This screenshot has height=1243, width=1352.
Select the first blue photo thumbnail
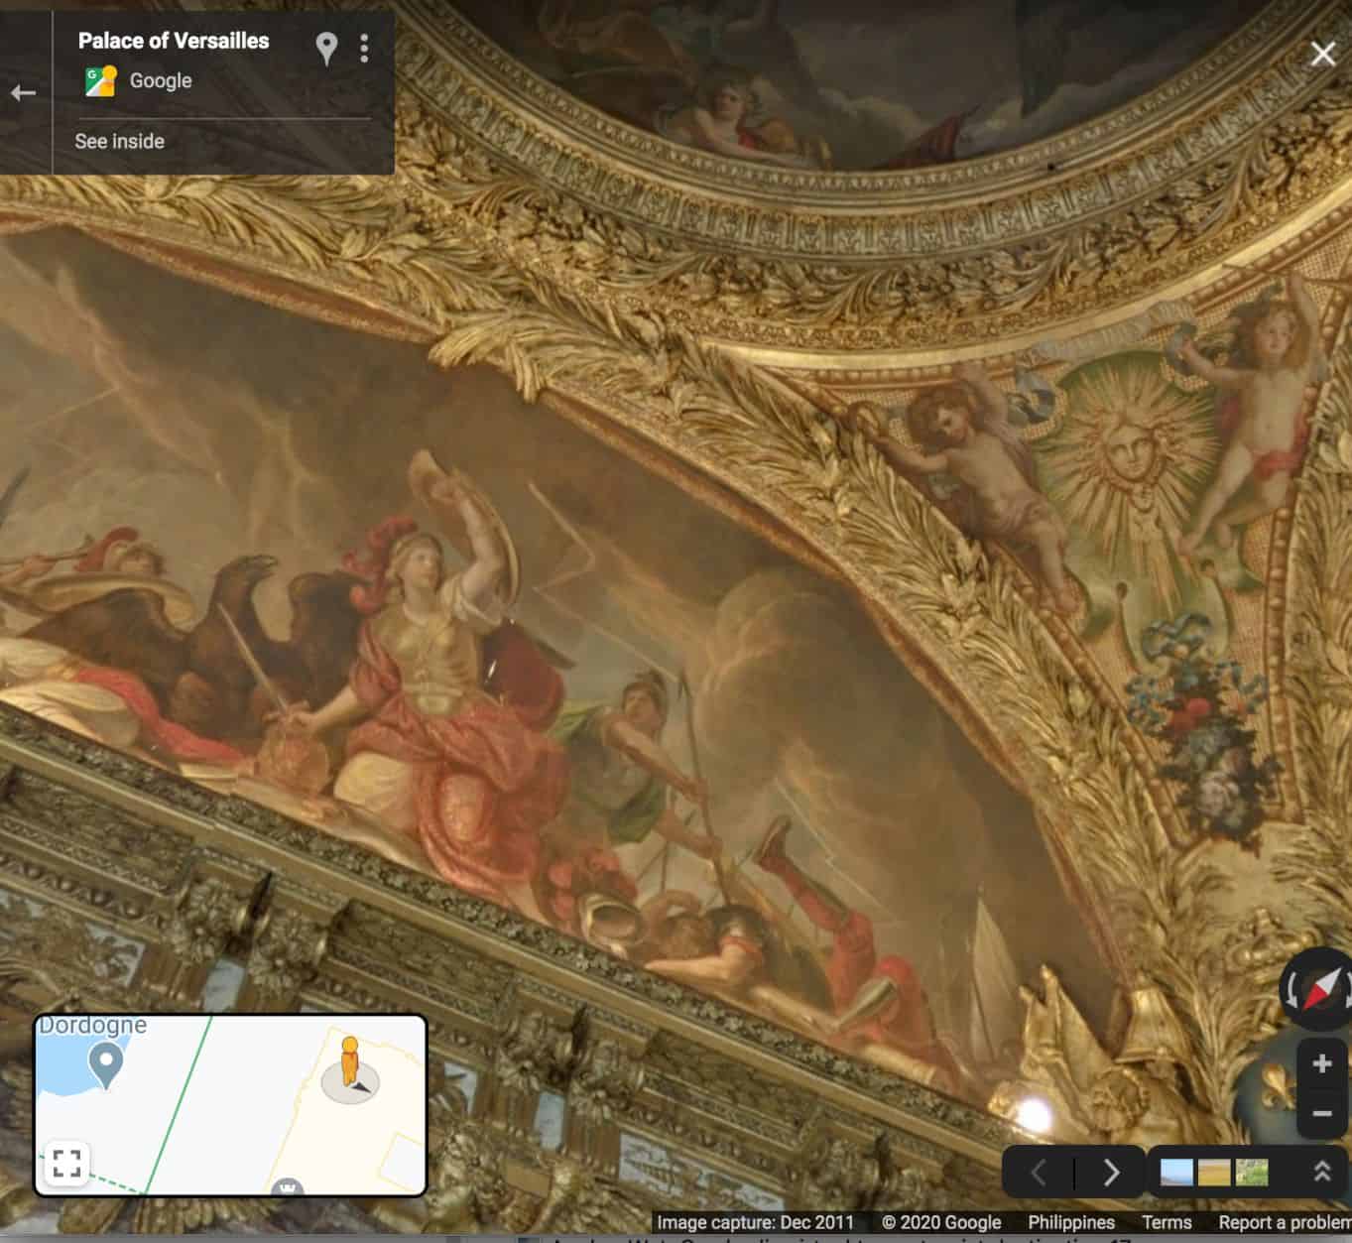tap(1176, 1173)
